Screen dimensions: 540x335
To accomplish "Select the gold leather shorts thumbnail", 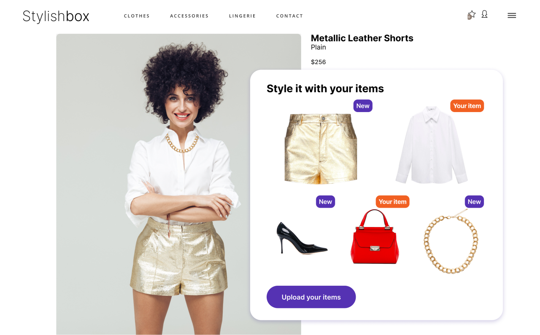I will (321, 148).
